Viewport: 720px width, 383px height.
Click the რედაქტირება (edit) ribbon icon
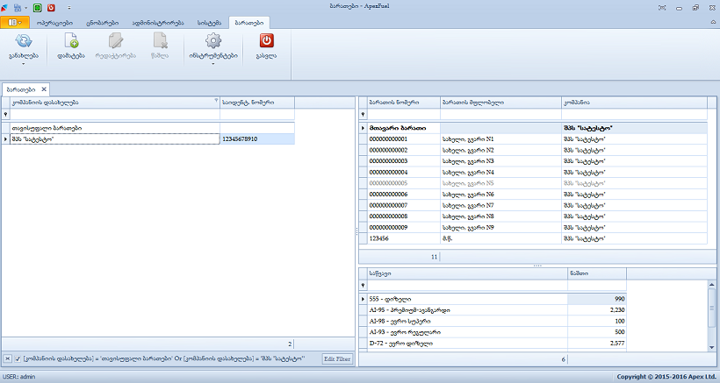coord(116,41)
